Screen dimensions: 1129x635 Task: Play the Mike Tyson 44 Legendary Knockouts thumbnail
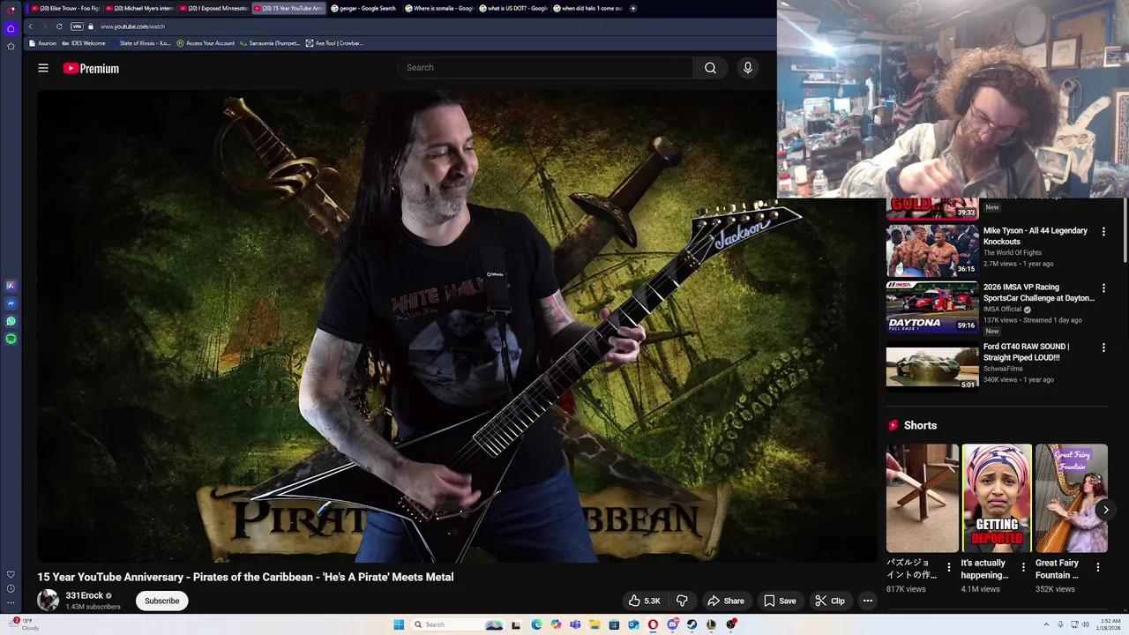(932, 250)
